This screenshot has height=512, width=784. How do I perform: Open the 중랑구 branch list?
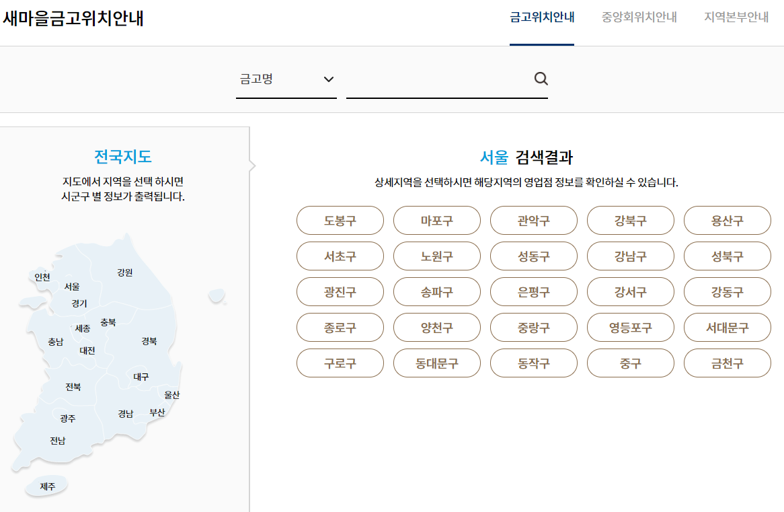pos(533,328)
